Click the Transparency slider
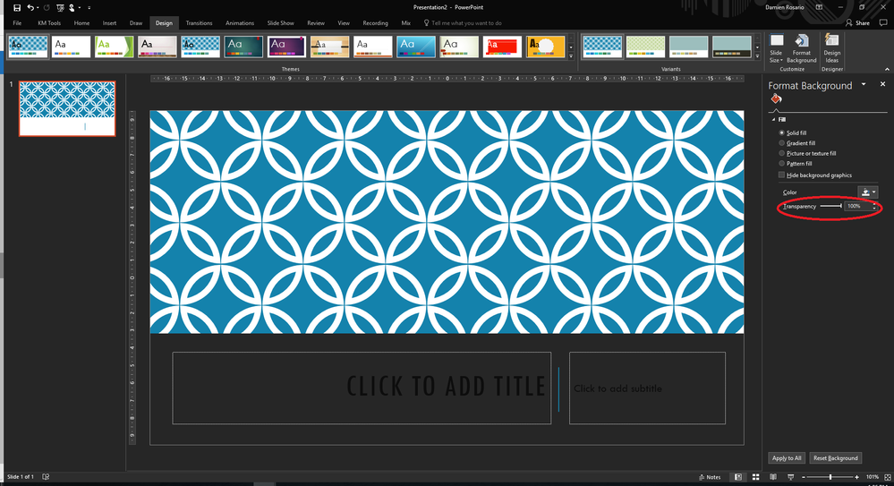The width and height of the screenshot is (894, 486). pyautogui.click(x=831, y=206)
